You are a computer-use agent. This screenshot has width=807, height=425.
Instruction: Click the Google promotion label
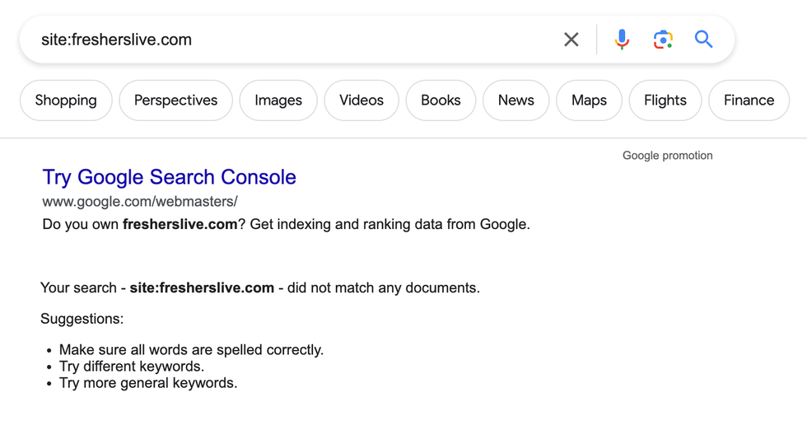(667, 156)
